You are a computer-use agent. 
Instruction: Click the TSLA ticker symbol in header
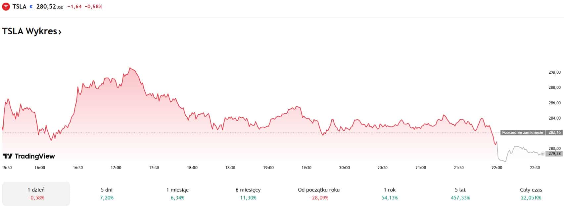(19, 7)
